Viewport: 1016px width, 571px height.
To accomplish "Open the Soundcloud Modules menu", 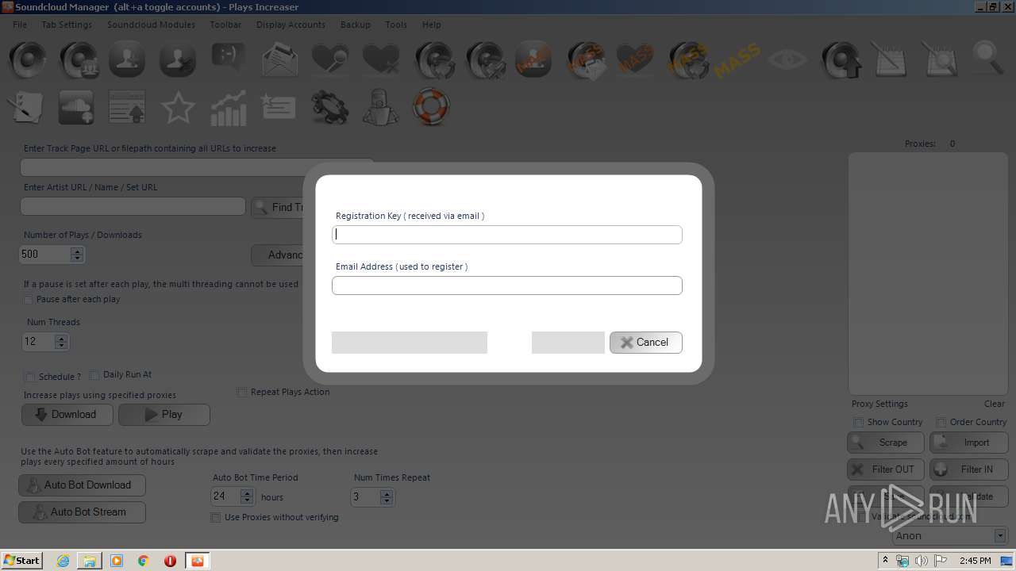I will [151, 25].
